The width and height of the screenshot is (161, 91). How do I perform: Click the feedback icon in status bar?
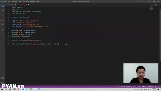(156, 86)
